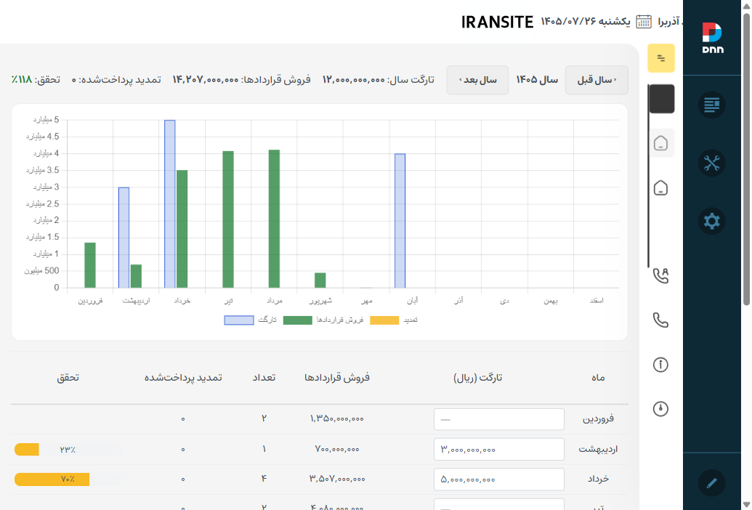The height and width of the screenshot is (510, 752).
Task: Click the اردیبهشت month label in table
Action: 598,449
